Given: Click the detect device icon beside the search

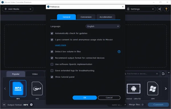Looking at the screenshot, I should (163, 74).
